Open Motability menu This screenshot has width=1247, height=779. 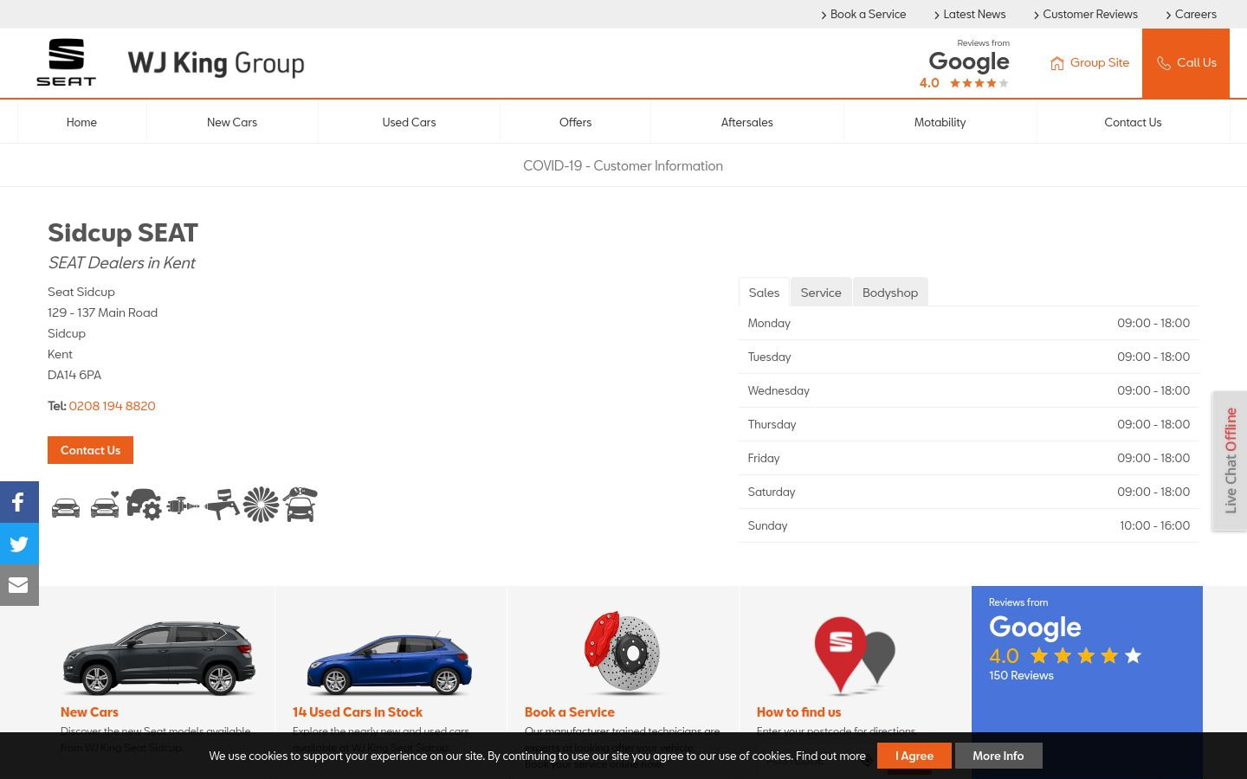pos(940,122)
